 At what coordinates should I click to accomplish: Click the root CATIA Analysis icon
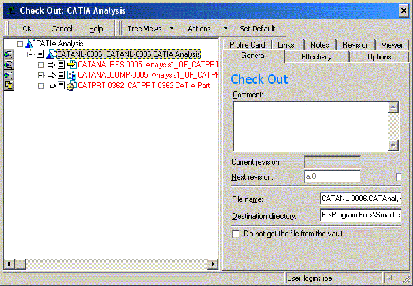[x=29, y=44]
